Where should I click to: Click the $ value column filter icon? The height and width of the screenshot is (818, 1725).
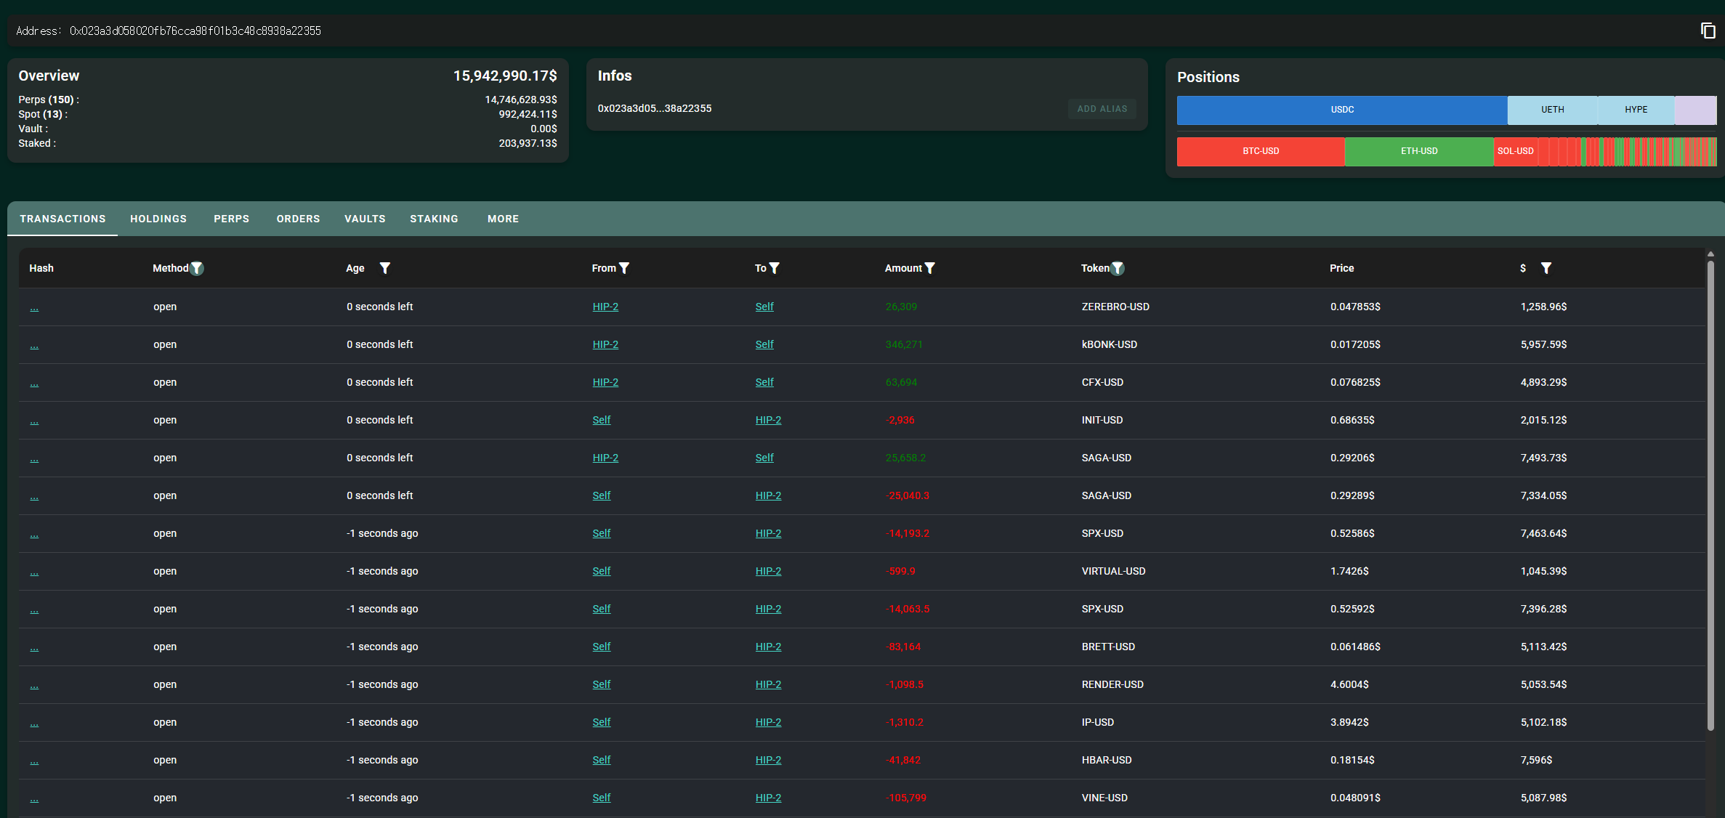tap(1546, 268)
